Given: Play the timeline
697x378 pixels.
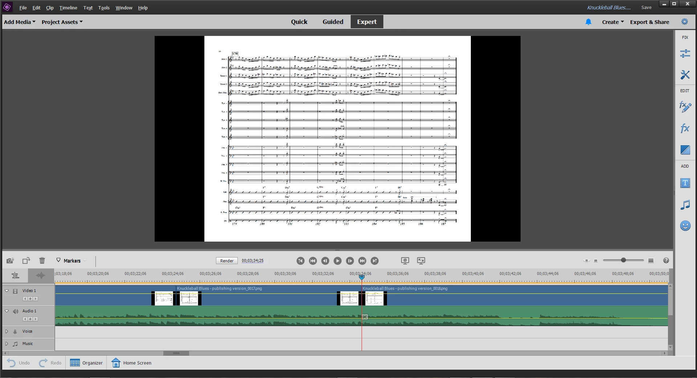Looking at the screenshot, I should click(x=338, y=261).
